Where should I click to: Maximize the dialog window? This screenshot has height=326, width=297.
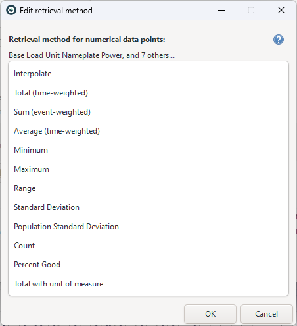(251, 10)
